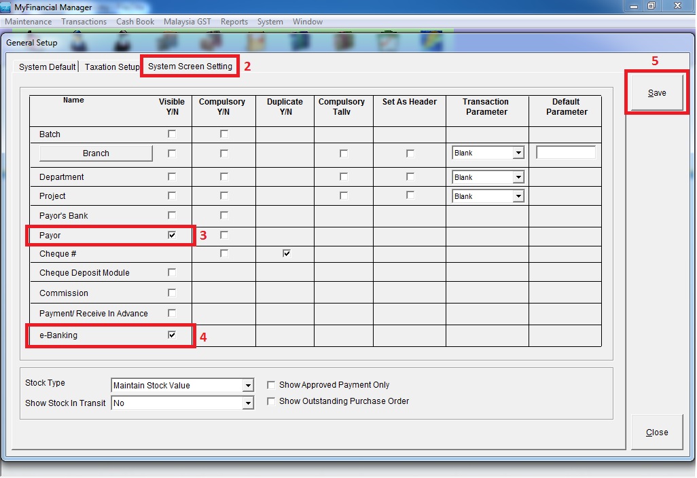Screen dimensions: 697x478
Task: Open the Maintenance menu
Action: (x=28, y=22)
